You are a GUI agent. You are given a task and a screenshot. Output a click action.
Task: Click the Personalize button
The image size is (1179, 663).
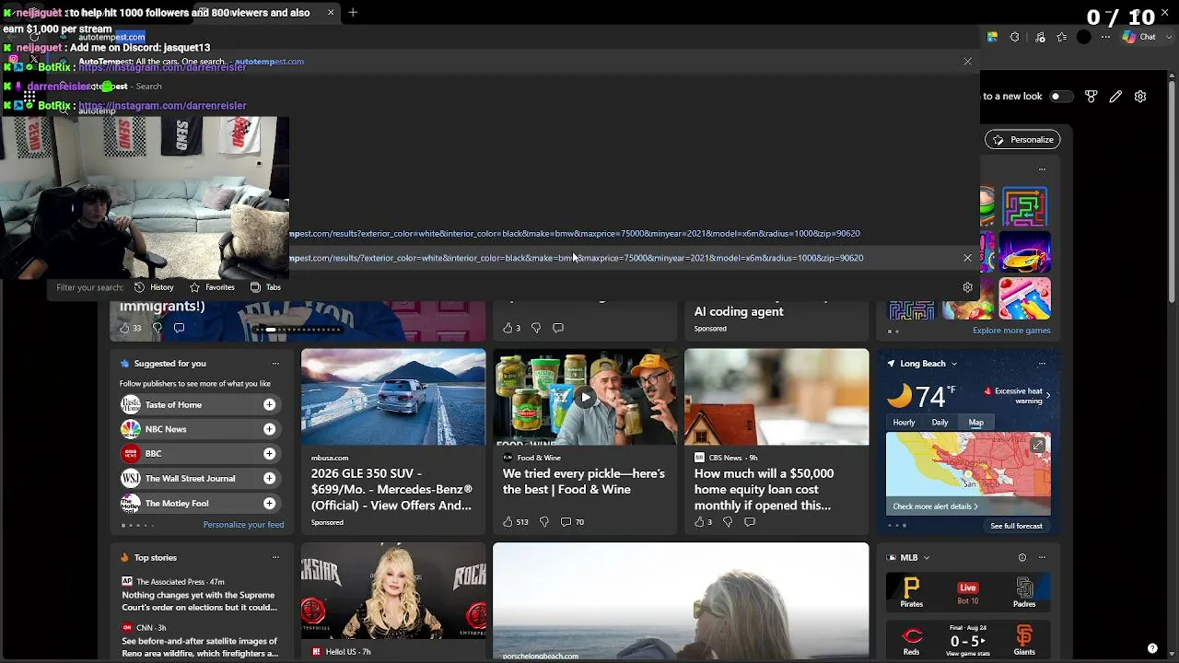coord(1022,139)
